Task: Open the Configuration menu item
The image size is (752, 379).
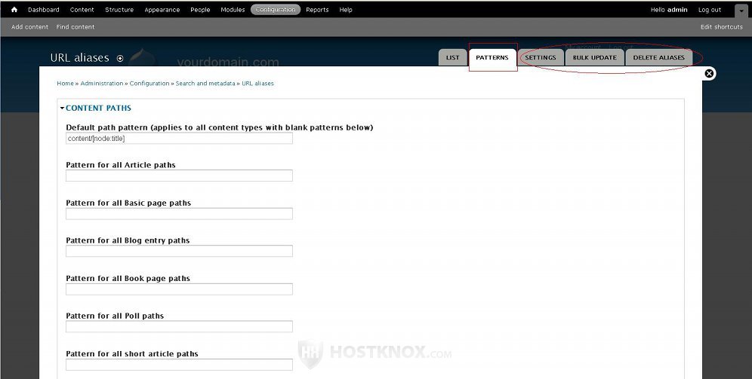Action: point(276,10)
